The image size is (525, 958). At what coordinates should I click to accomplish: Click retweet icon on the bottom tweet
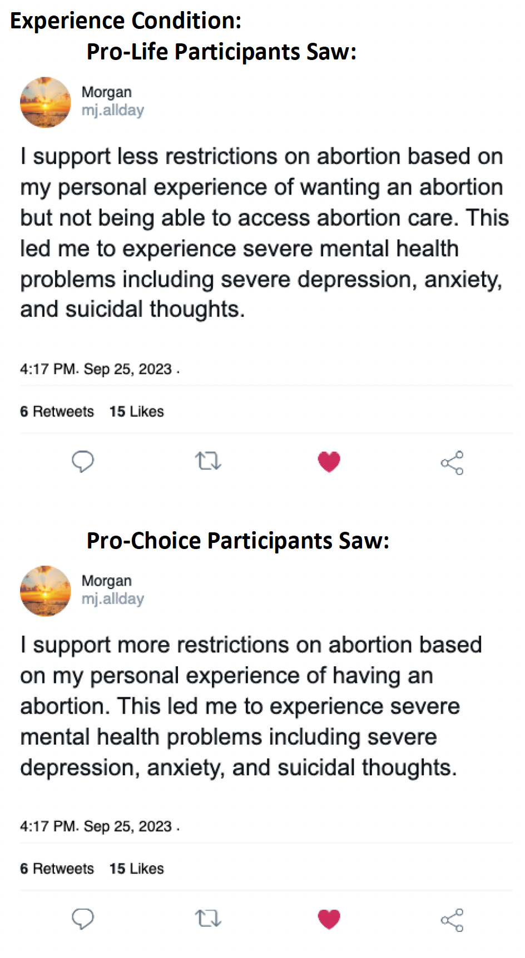click(208, 919)
